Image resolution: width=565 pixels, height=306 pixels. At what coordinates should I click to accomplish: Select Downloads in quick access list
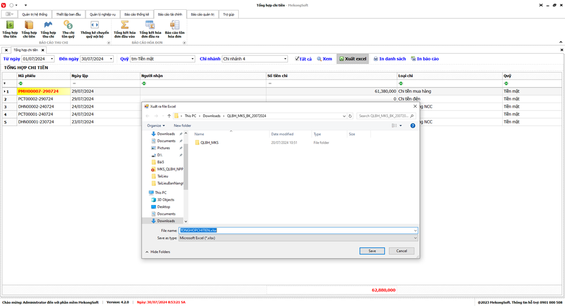click(x=166, y=134)
